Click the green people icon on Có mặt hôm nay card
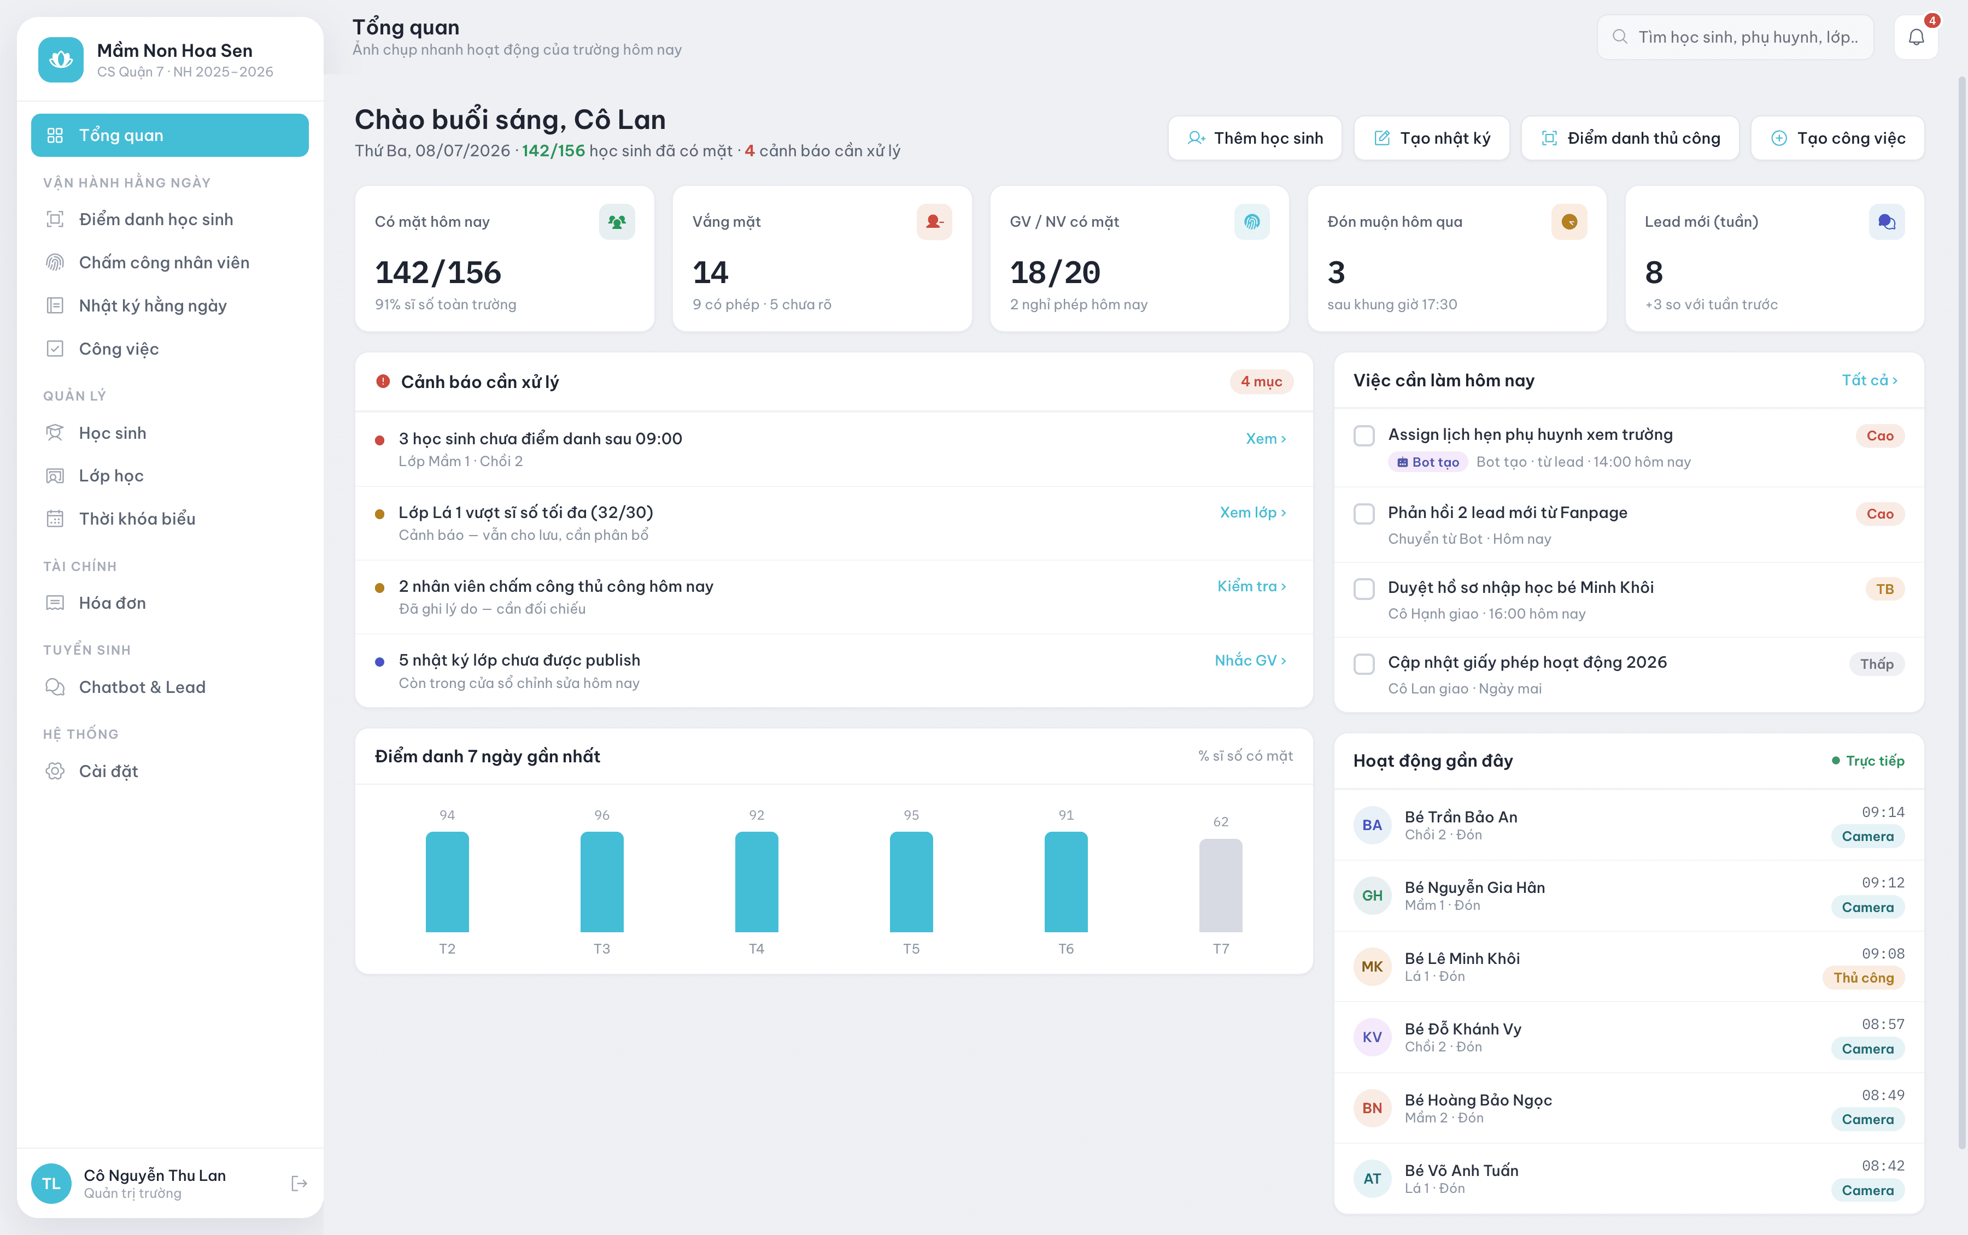Viewport: 1968px width, 1235px height. click(617, 222)
